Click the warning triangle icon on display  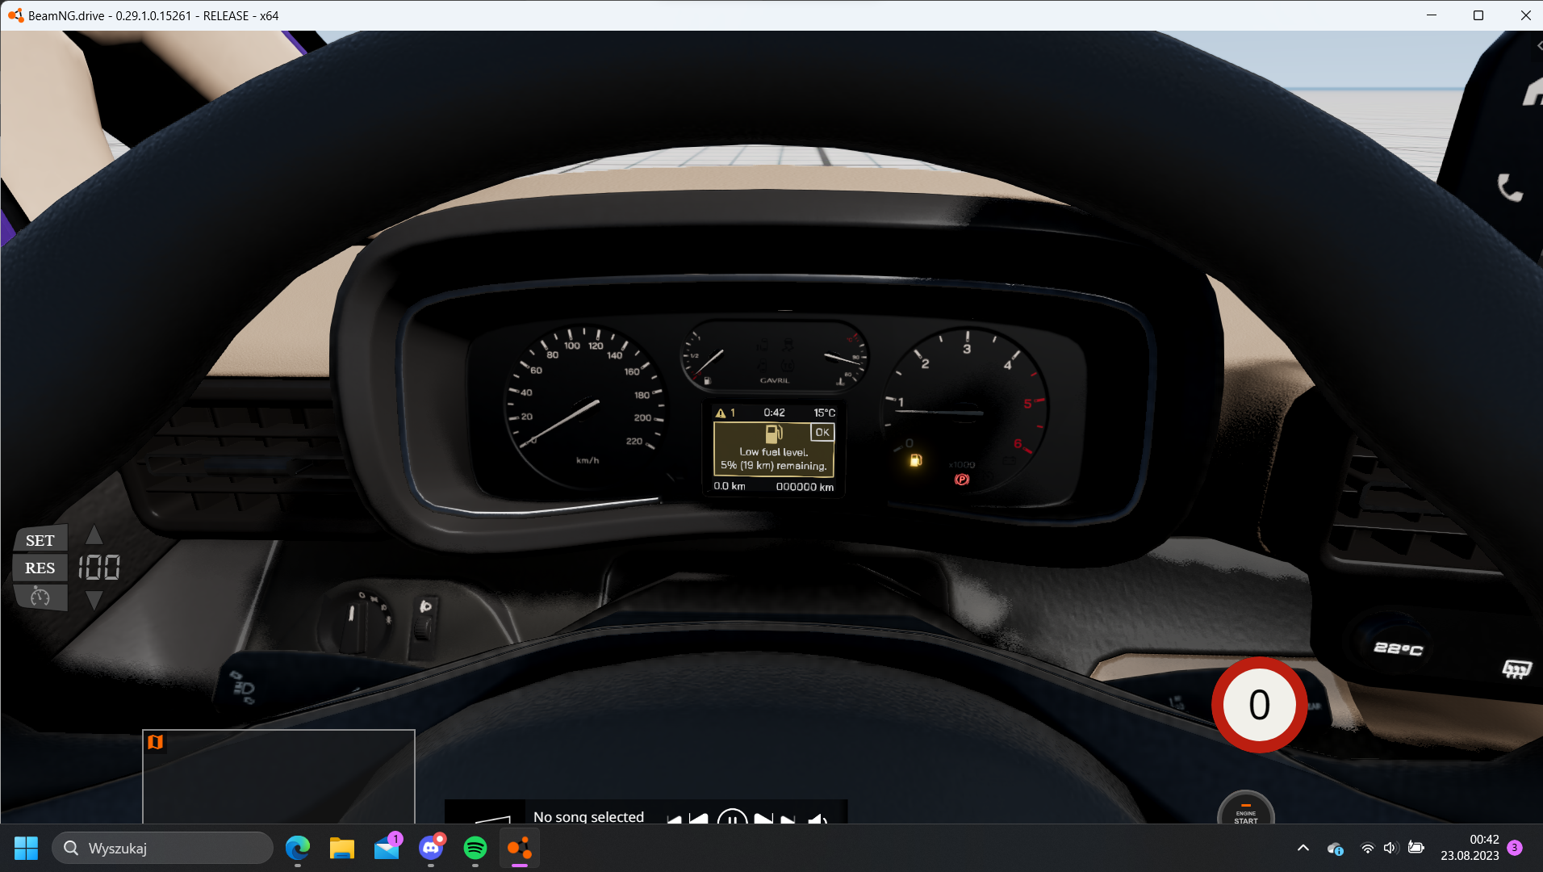(721, 413)
